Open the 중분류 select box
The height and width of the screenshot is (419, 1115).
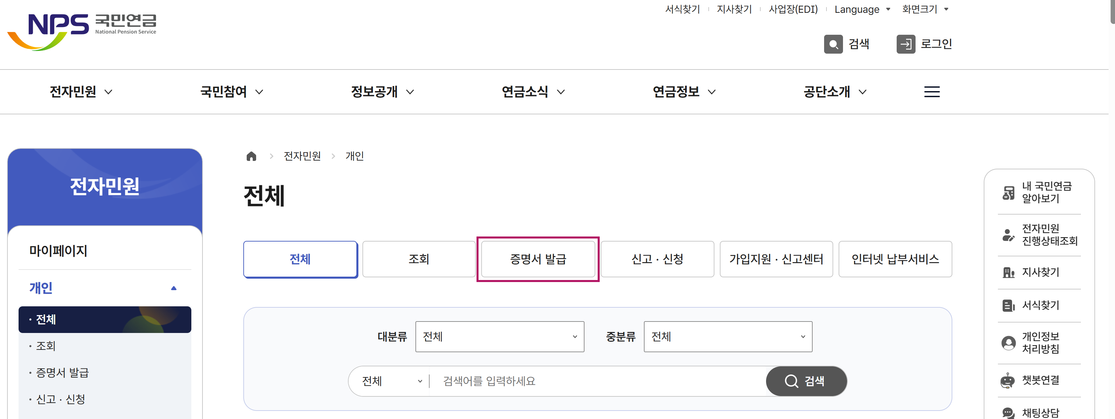tap(728, 337)
